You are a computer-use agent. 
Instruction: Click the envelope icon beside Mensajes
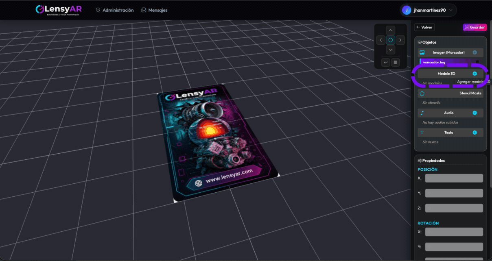[x=144, y=10]
